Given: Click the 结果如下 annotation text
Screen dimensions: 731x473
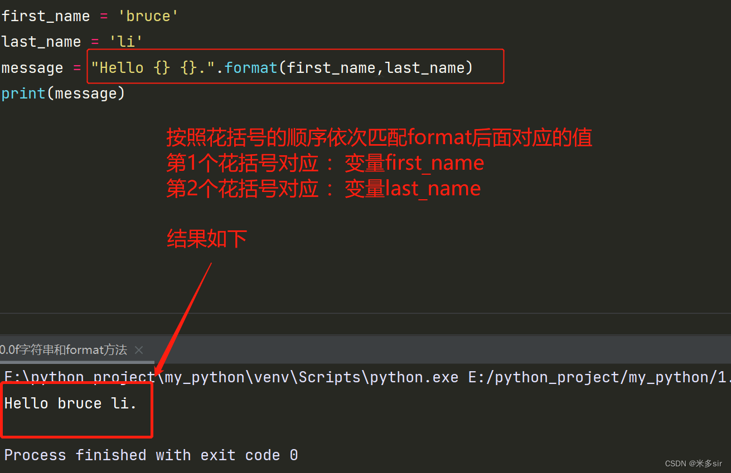Looking at the screenshot, I should 206,238.
